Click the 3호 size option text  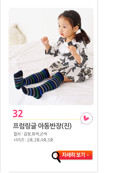37,140
